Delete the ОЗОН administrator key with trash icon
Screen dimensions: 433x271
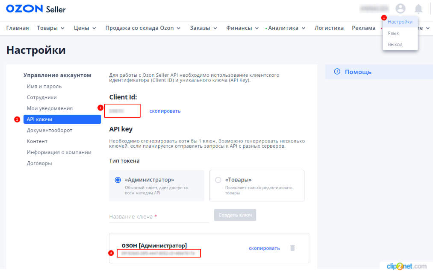(x=292, y=248)
